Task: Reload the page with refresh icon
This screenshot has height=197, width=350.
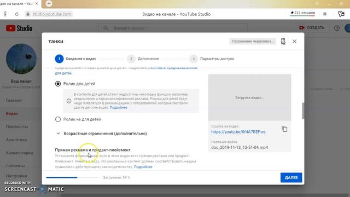Action: [x=17, y=14]
